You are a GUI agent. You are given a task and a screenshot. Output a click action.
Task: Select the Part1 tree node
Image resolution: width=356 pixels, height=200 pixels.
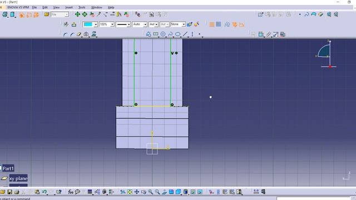tap(8, 168)
